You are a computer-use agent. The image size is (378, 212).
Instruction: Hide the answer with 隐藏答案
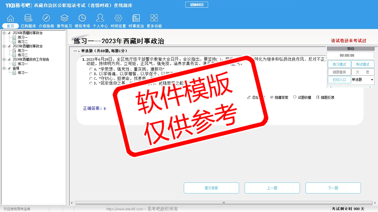point(279,97)
